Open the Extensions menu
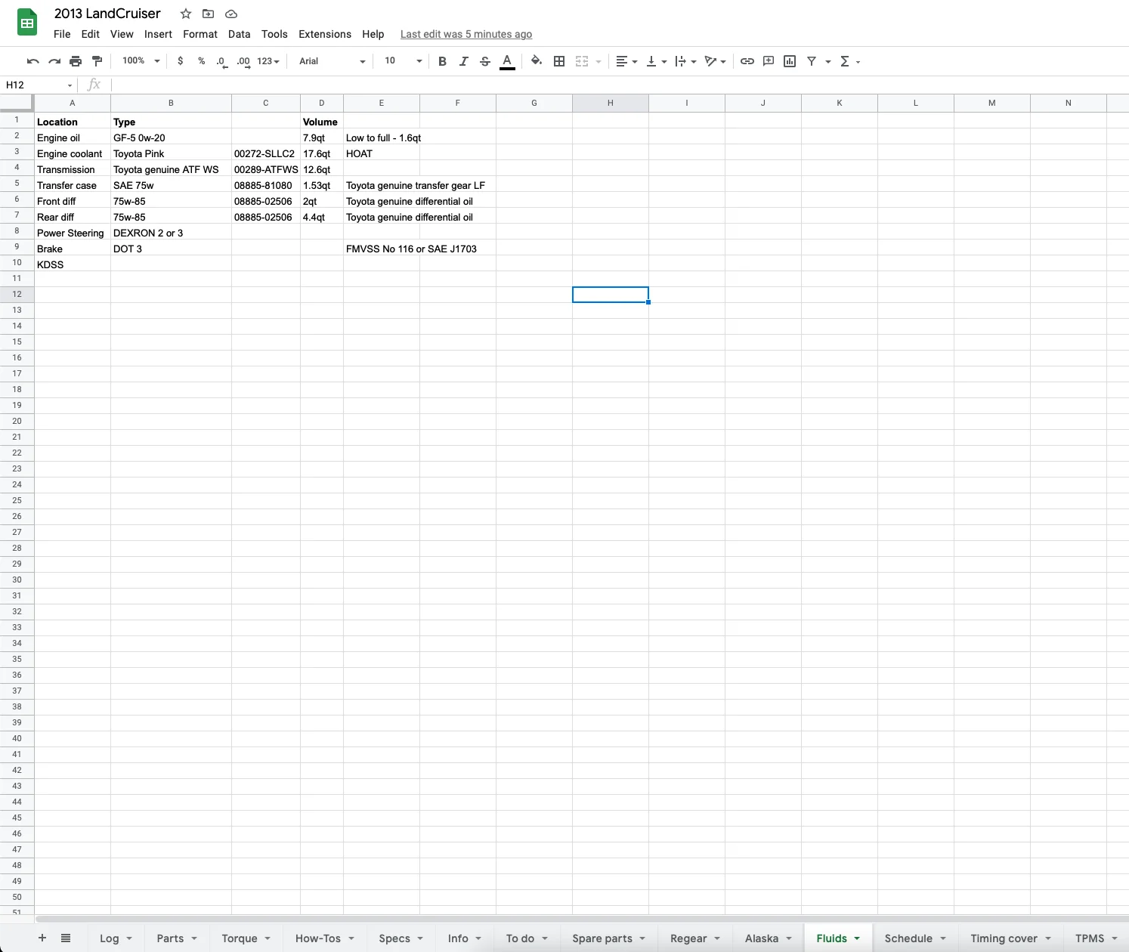 coord(325,34)
